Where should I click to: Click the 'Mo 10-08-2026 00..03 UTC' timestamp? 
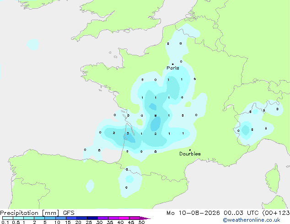[x=212, y=213]
